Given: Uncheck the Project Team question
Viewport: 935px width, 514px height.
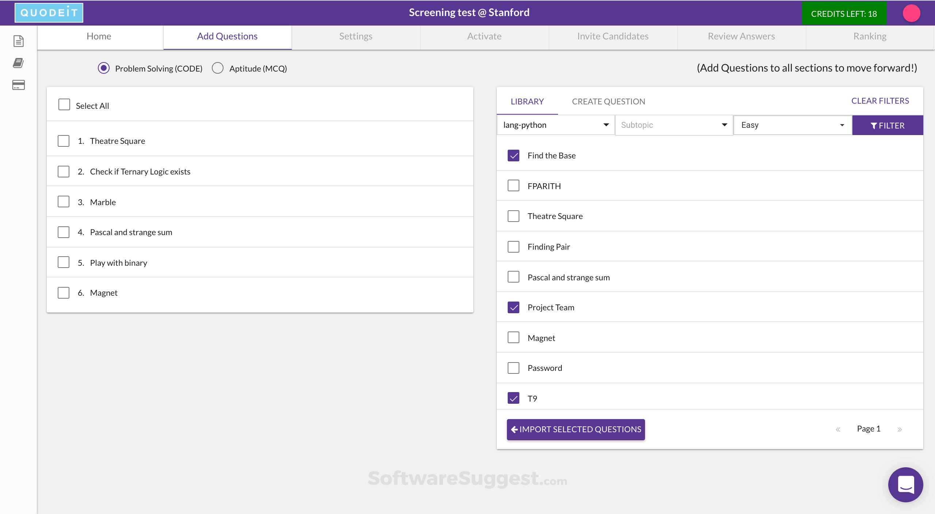Looking at the screenshot, I should (513, 307).
